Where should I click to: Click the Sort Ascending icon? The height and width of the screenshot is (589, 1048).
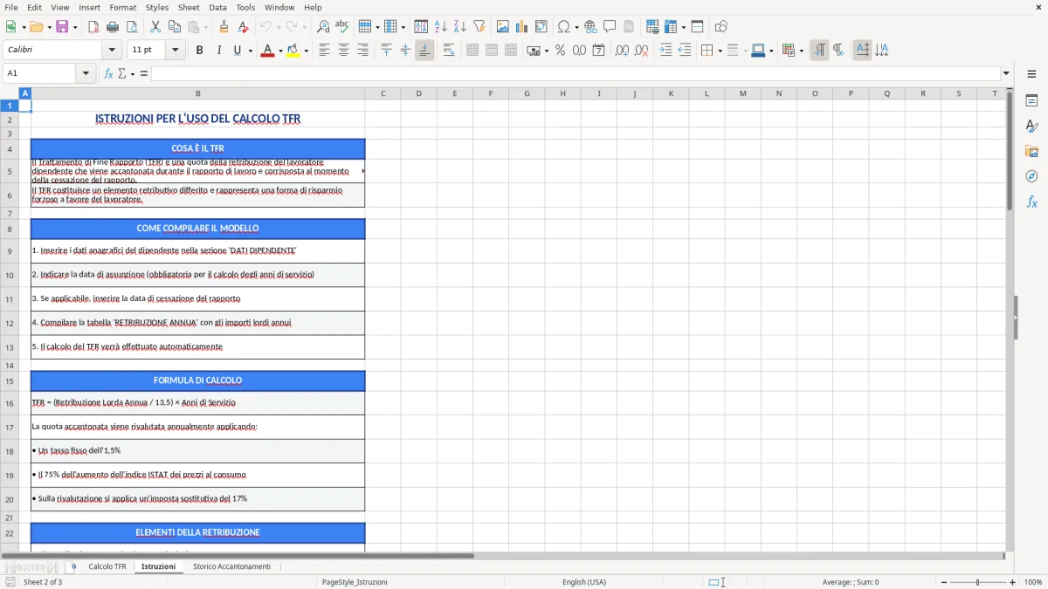[x=441, y=27]
